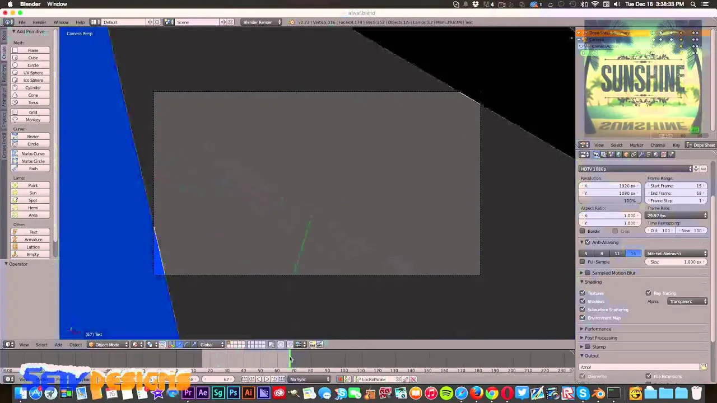Click the output folder browse icon
The width and height of the screenshot is (717, 403).
704,367
